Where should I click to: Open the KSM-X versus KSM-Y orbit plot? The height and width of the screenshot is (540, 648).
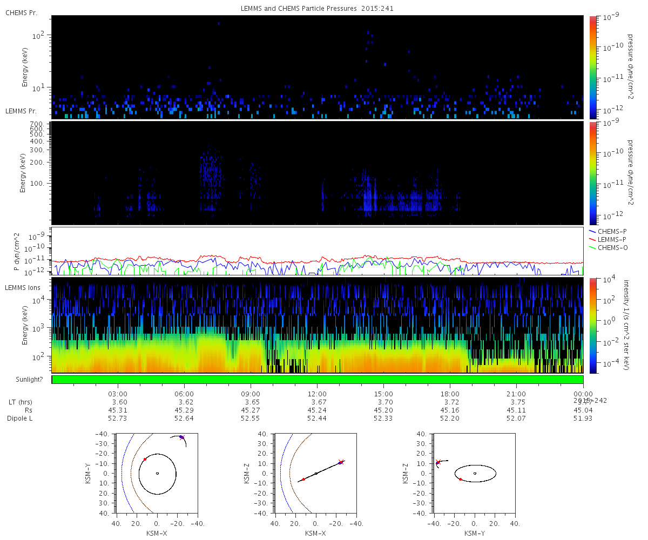[157, 473]
